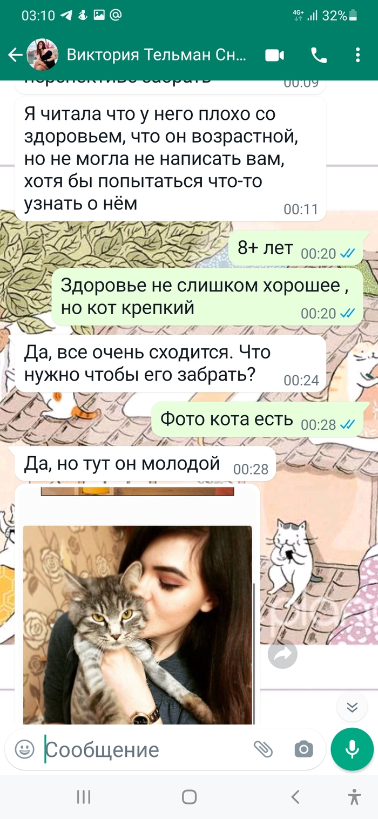The width and height of the screenshot is (378, 819).
Task: Open the three-dot more options menu
Action: click(358, 55)
